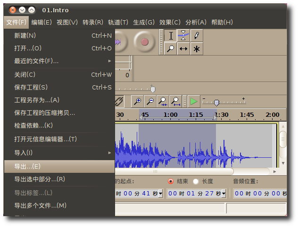Open the 转录(R) menu
The width and height of the screenshot is (298, 227).
[x=93, y=23]
